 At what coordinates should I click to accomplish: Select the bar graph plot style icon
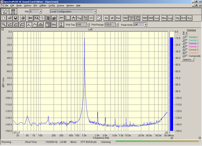[x=41, y=25]
